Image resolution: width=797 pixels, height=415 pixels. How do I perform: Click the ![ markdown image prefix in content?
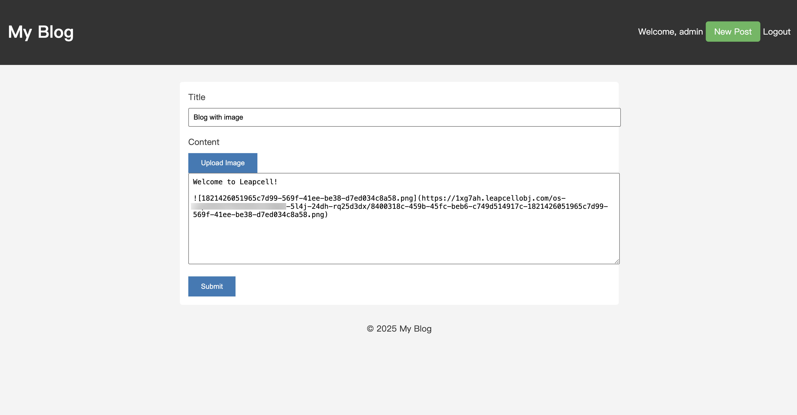click(197, 199)
